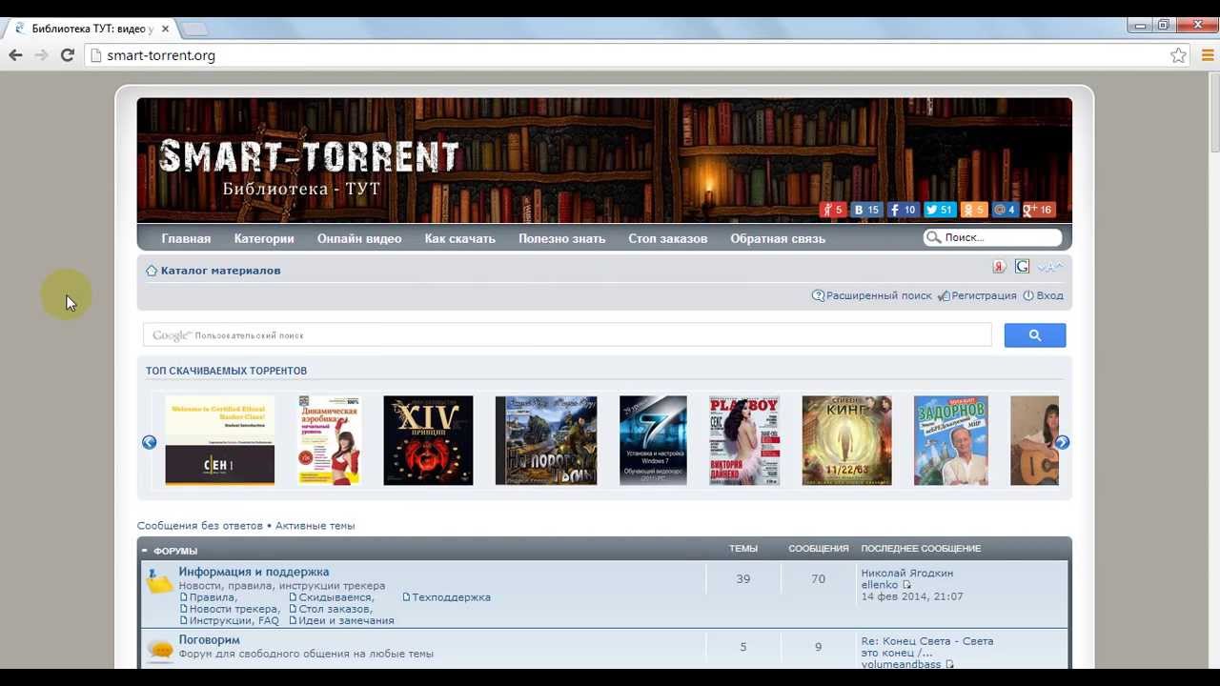Share via the Ya.ru button showing 5
Image resolution: width=1220 pixels, height=686 pixels.
point(833,210)
